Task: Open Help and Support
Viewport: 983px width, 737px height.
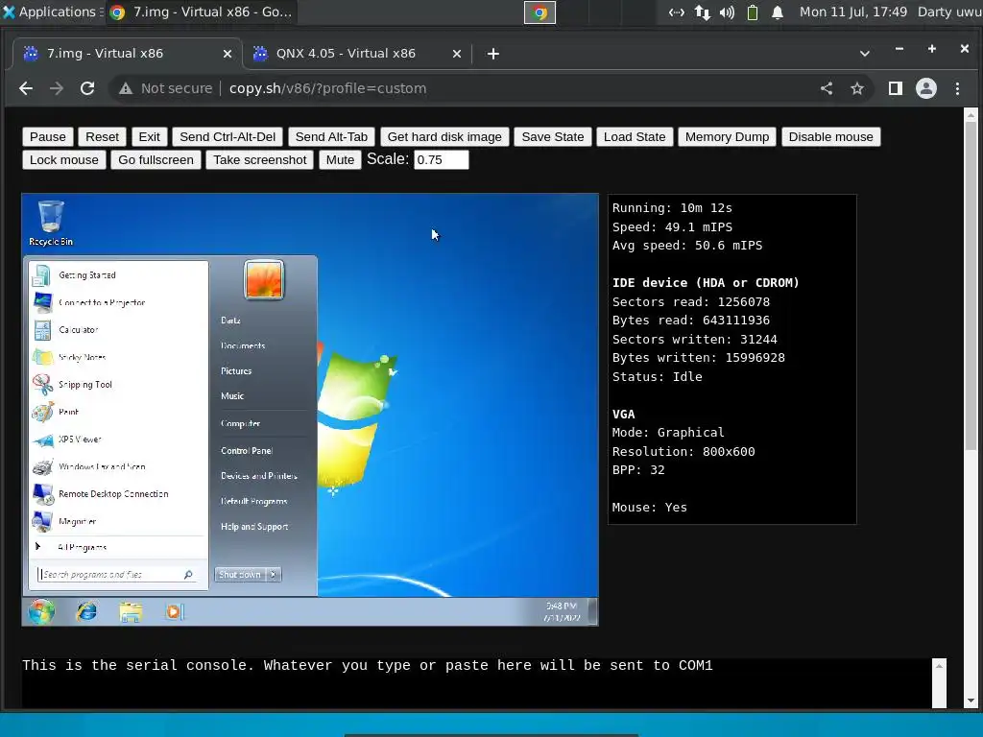Action: click(x=253, y=527)
